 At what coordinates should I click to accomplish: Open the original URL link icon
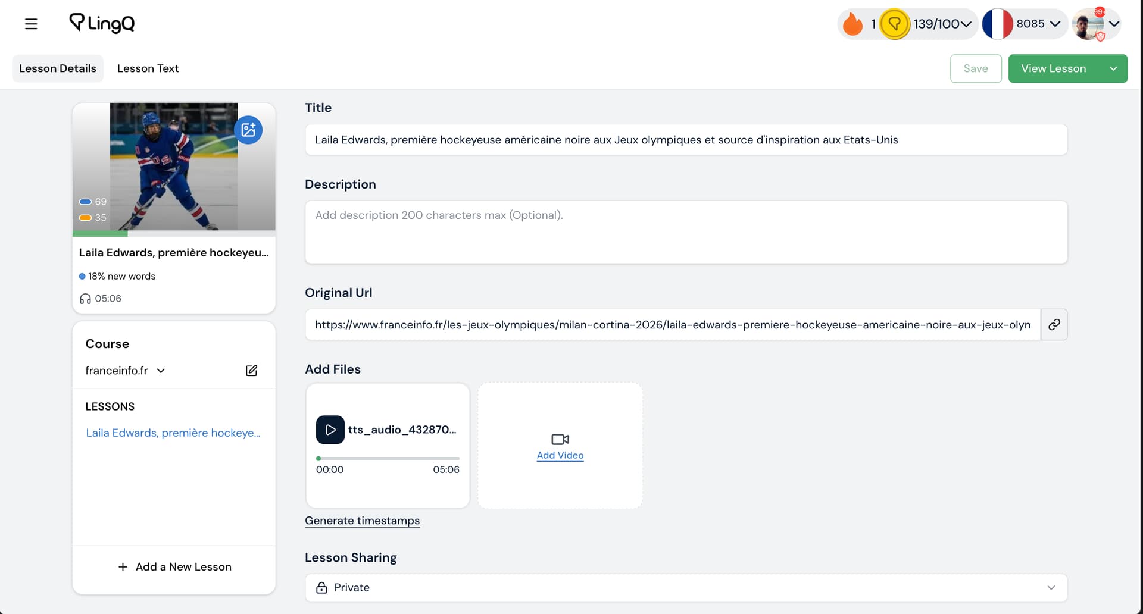pos(1054,325)
